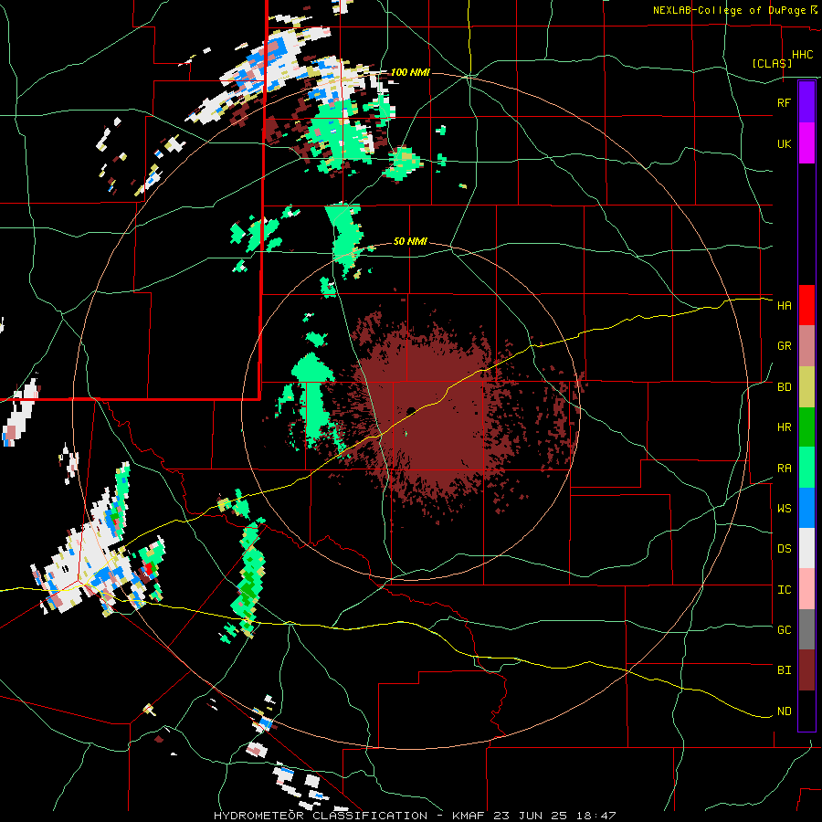Click the 'GC' legend label
The height and width of the screenshot is (822, 822).
pos(784,630)
